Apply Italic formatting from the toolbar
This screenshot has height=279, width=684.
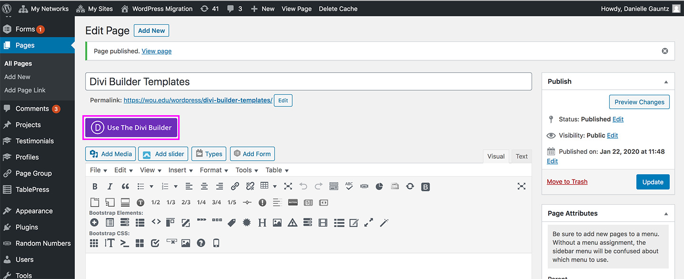pyautogui.click(x=110, y=186)
